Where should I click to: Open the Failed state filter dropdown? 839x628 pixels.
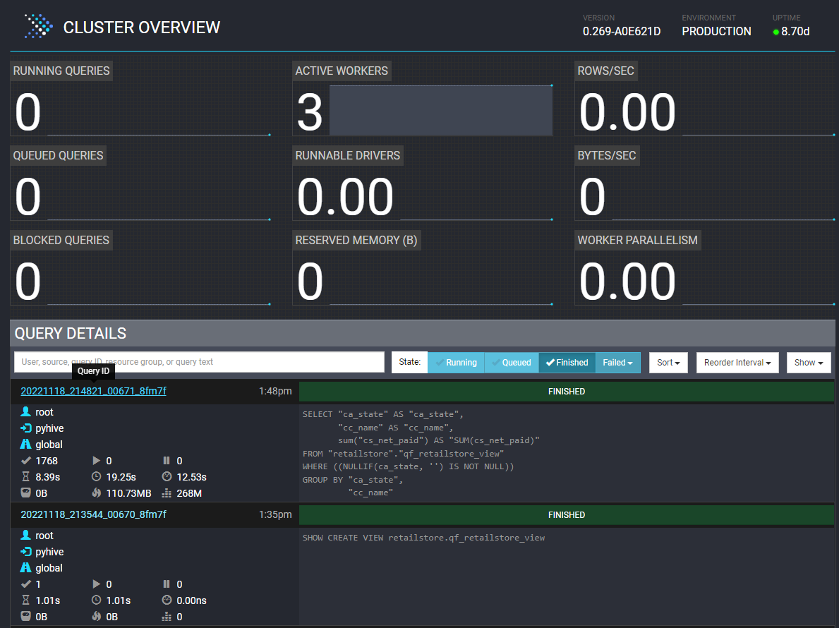[617, 362]
